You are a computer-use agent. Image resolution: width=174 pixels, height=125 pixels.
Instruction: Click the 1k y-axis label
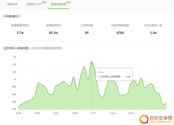(15, 79)
